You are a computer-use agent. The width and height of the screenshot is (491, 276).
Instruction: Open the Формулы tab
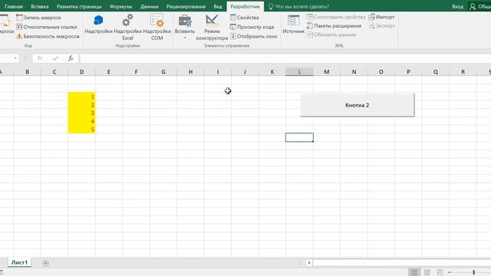[121, 6]
